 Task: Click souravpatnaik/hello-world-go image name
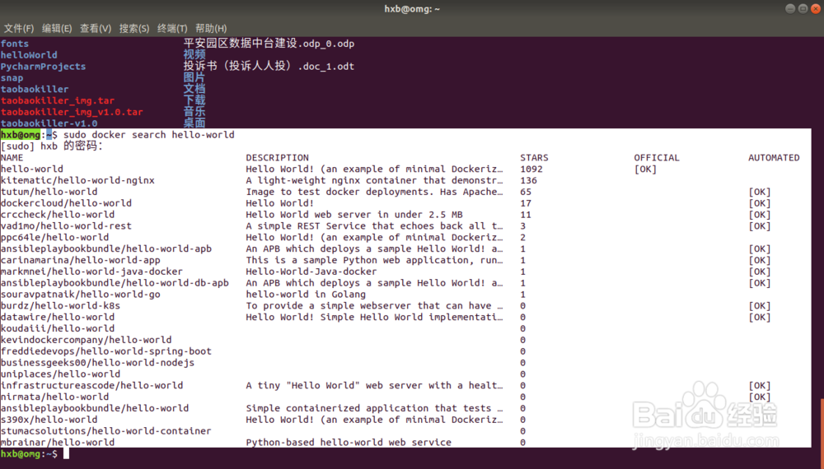[x=81, y=295]
